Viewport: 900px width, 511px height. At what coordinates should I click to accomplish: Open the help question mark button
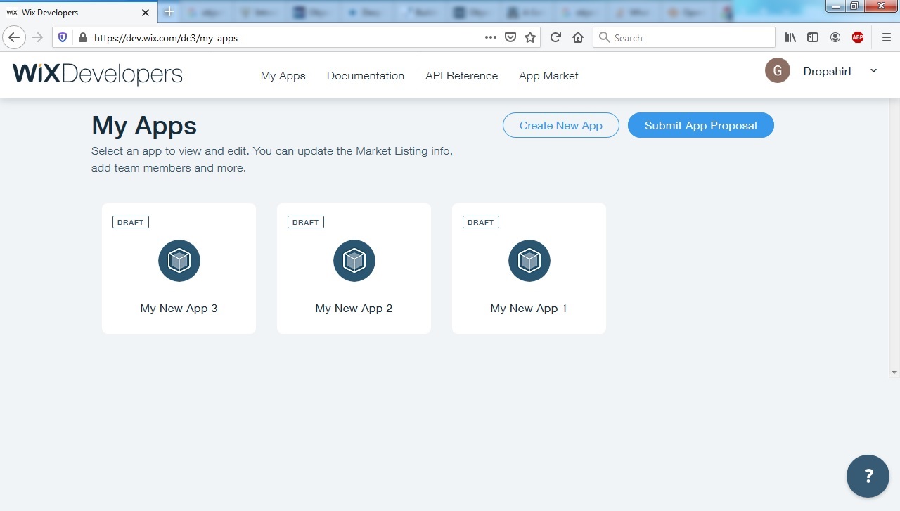pos(868,477)
